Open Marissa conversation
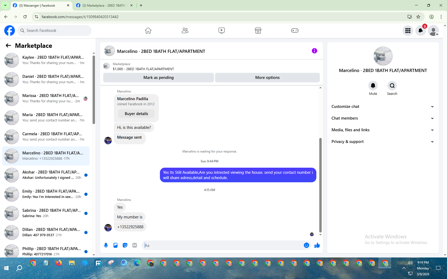The height and width of the screenshot is (279, 447). (46, 99)
